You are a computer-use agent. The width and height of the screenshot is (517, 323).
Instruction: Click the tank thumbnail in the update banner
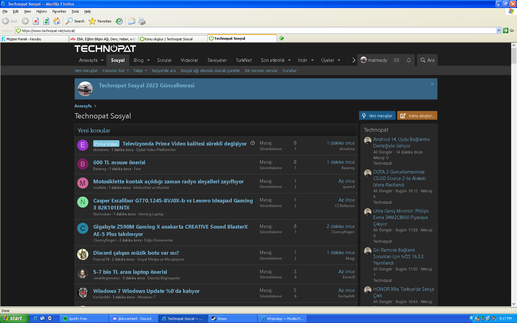tap(85, 89)
